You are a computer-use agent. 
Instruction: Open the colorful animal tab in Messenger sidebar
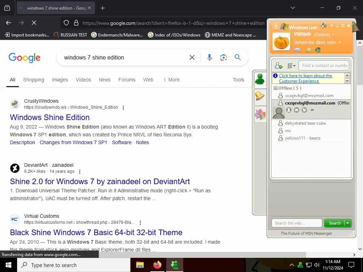pyautogui.click(x=260, y=114)
